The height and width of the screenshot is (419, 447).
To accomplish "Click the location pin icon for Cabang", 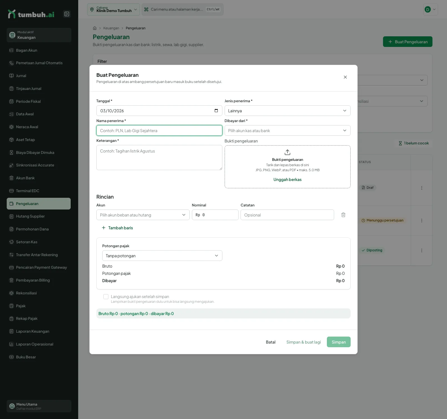I will [x=92, y=9].
